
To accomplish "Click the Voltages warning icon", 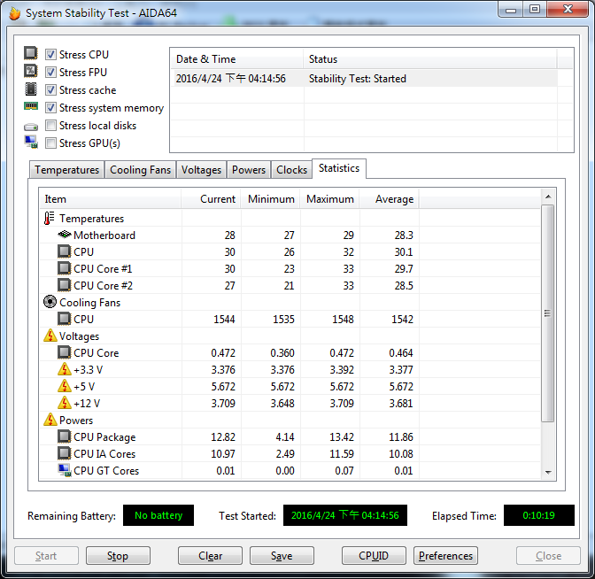I will coord(50,336).
